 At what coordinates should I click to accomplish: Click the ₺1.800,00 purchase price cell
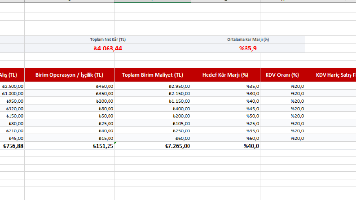click(12, 93)
